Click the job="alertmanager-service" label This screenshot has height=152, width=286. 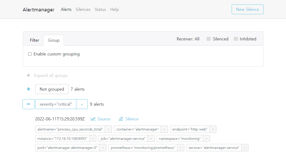123,139
